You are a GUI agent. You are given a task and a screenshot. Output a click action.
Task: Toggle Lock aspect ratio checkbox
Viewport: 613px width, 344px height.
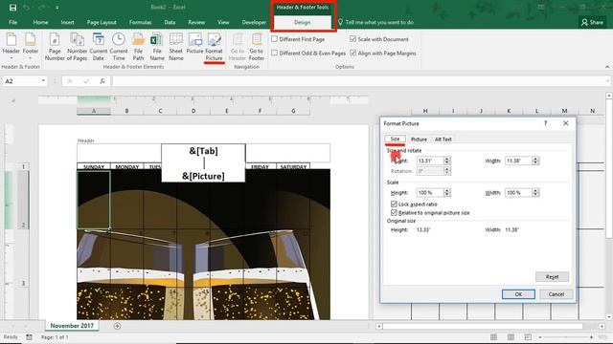pos(394,204)
